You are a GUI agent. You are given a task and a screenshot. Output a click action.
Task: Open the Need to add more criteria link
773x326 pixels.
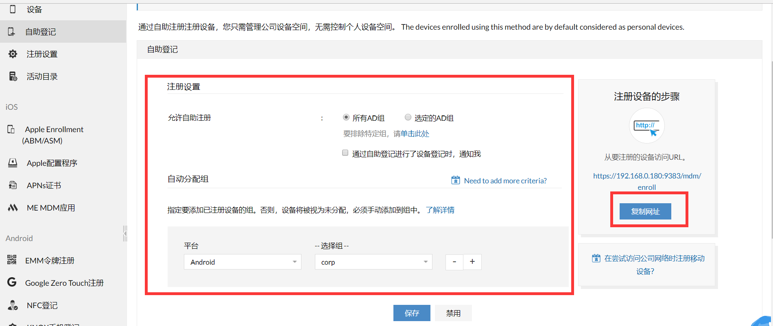coord(505,180)
